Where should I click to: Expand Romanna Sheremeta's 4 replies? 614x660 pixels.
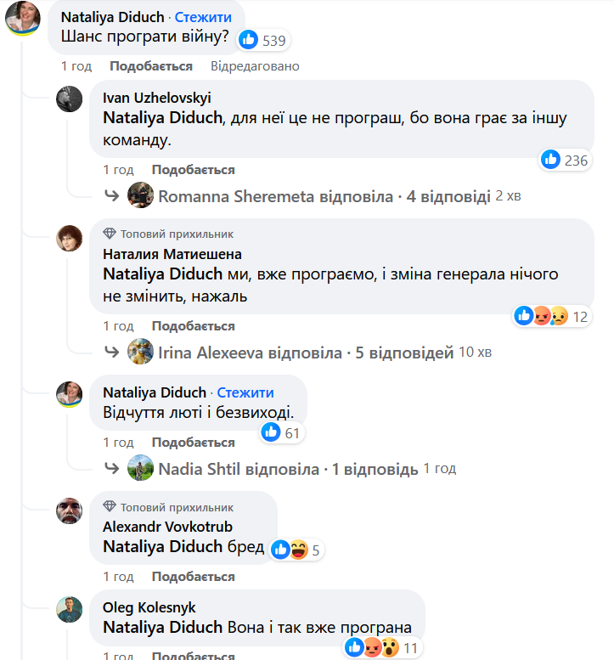pos(324,196)
